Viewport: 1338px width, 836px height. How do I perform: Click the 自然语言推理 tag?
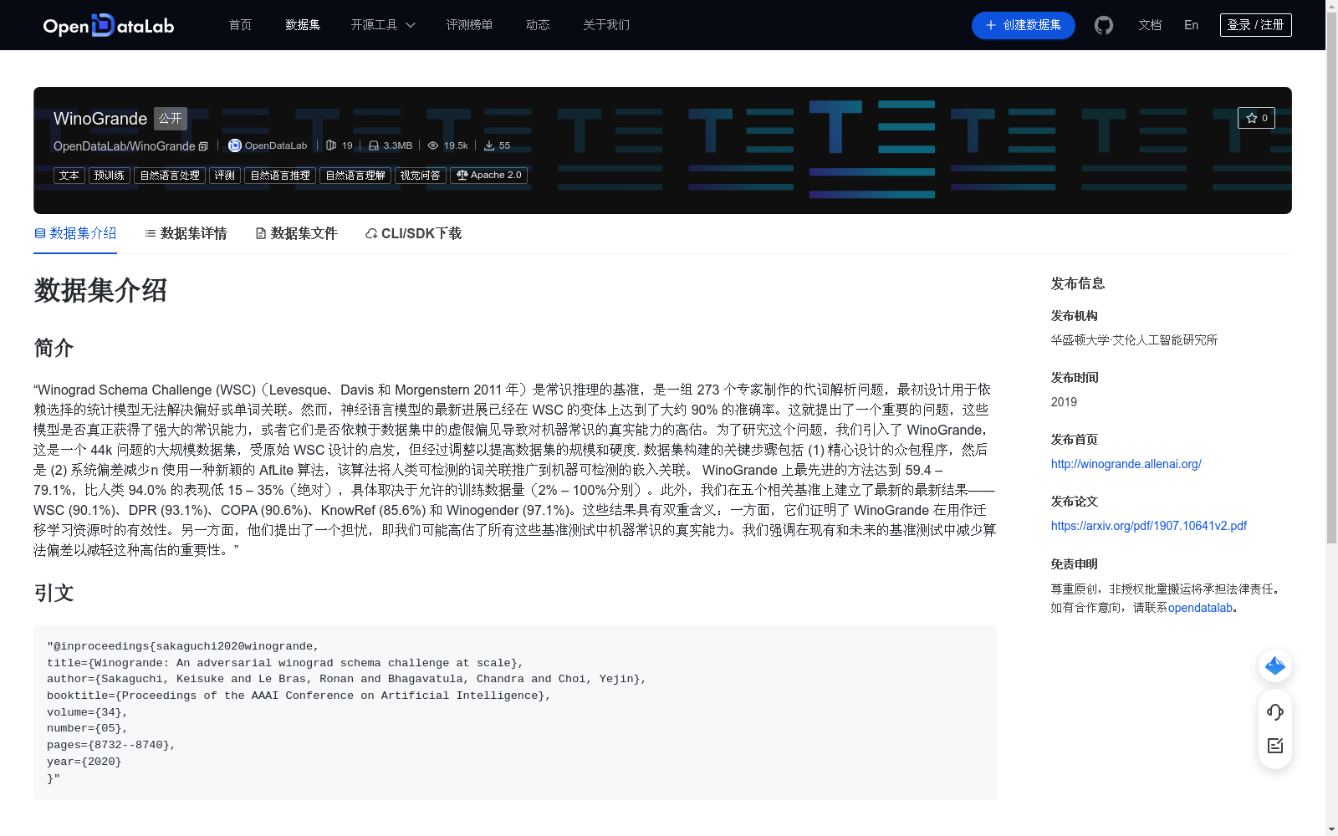280,176
